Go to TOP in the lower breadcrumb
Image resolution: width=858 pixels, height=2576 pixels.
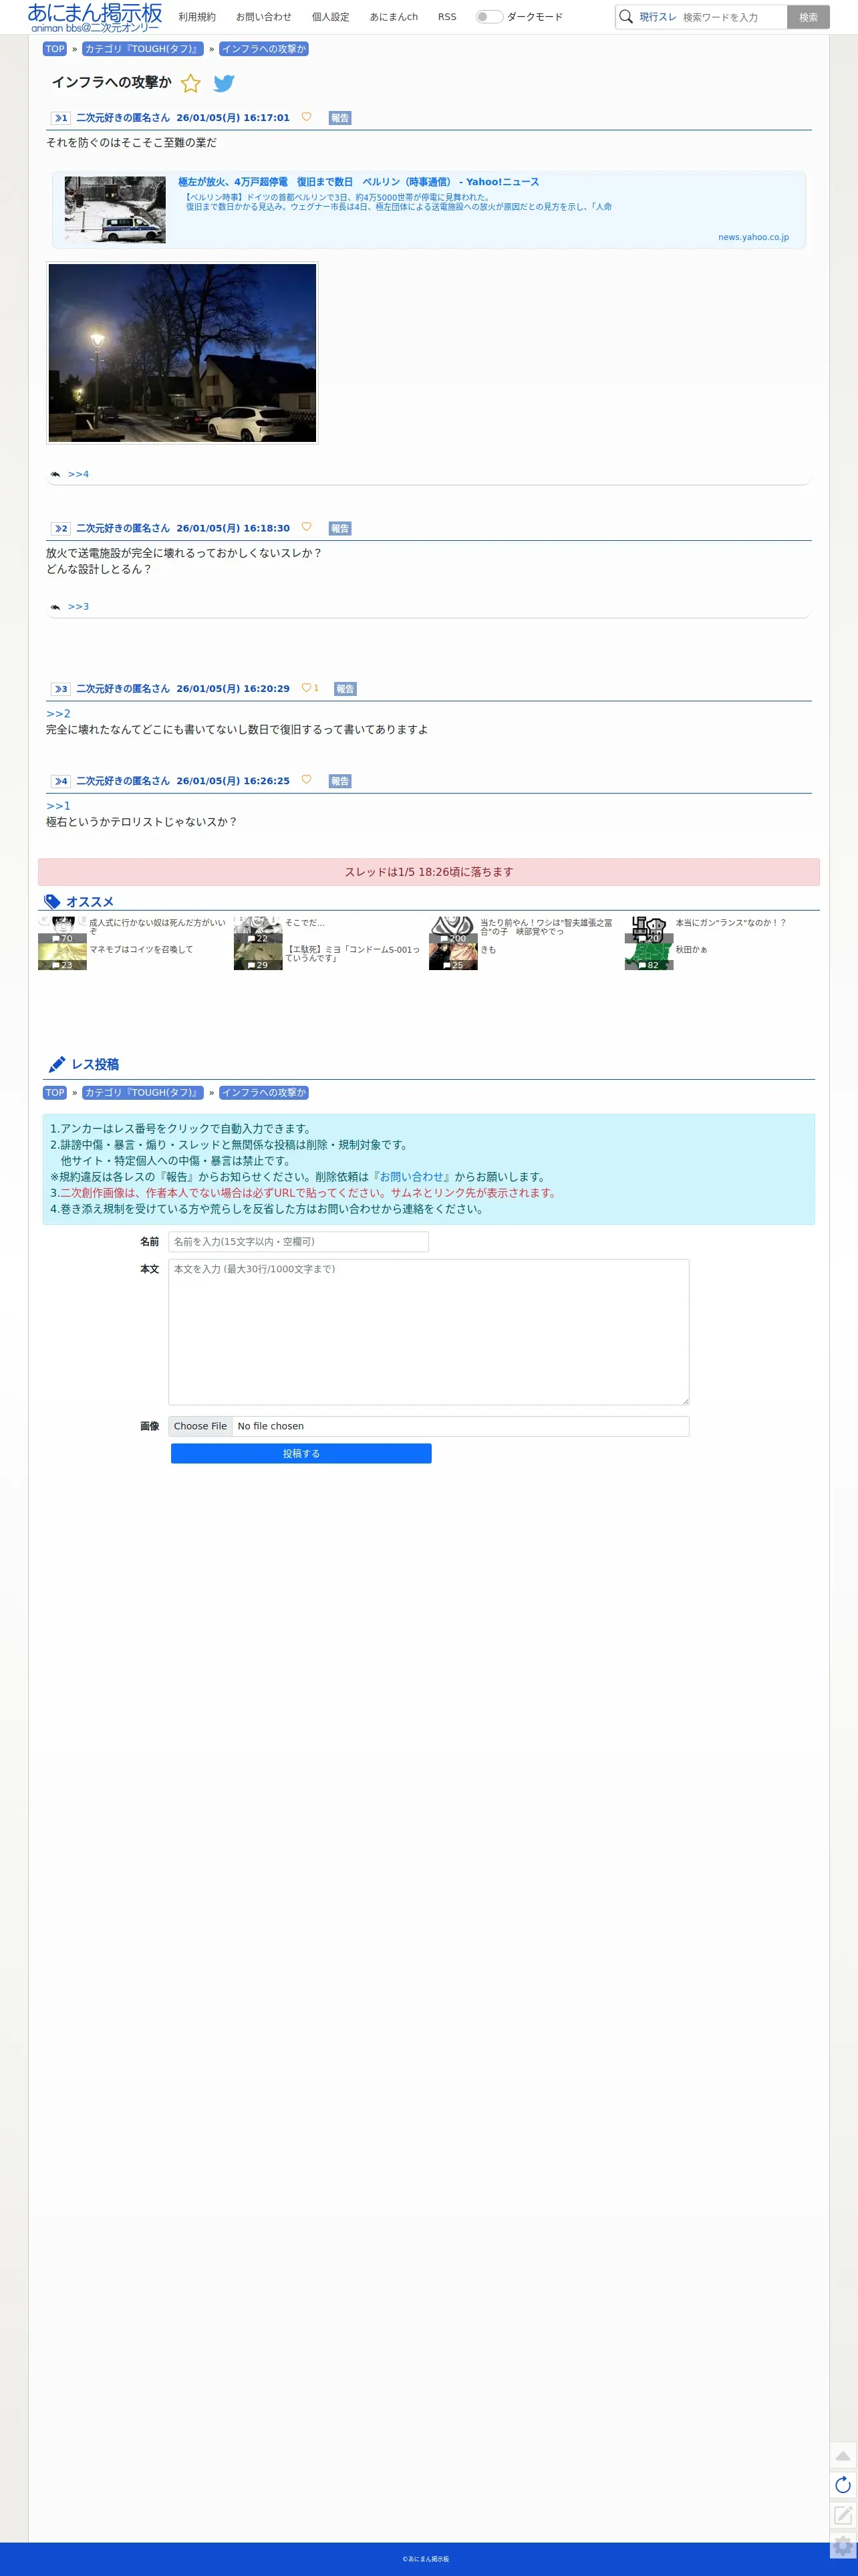(x=55, y=1093)
